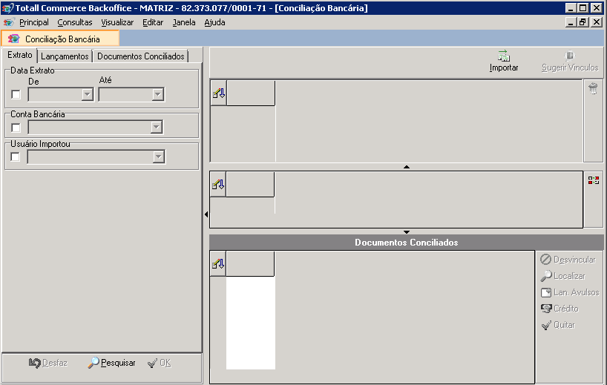Click the Crédito button

tap(560, 309)
